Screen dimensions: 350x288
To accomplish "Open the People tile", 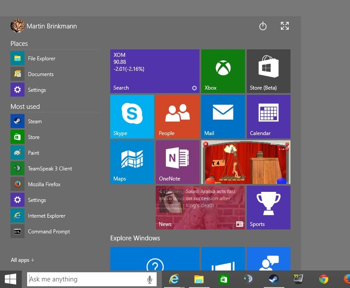I will (178, 117).
